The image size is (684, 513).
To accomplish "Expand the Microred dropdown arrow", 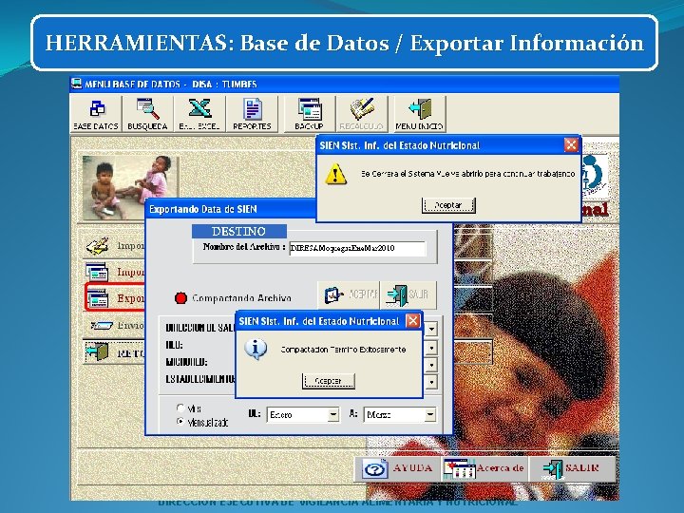I will coord(431,364).
